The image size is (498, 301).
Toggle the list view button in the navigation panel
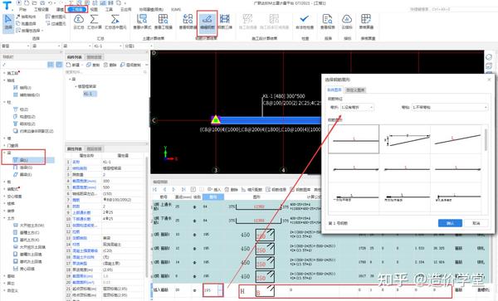(51, 65)
